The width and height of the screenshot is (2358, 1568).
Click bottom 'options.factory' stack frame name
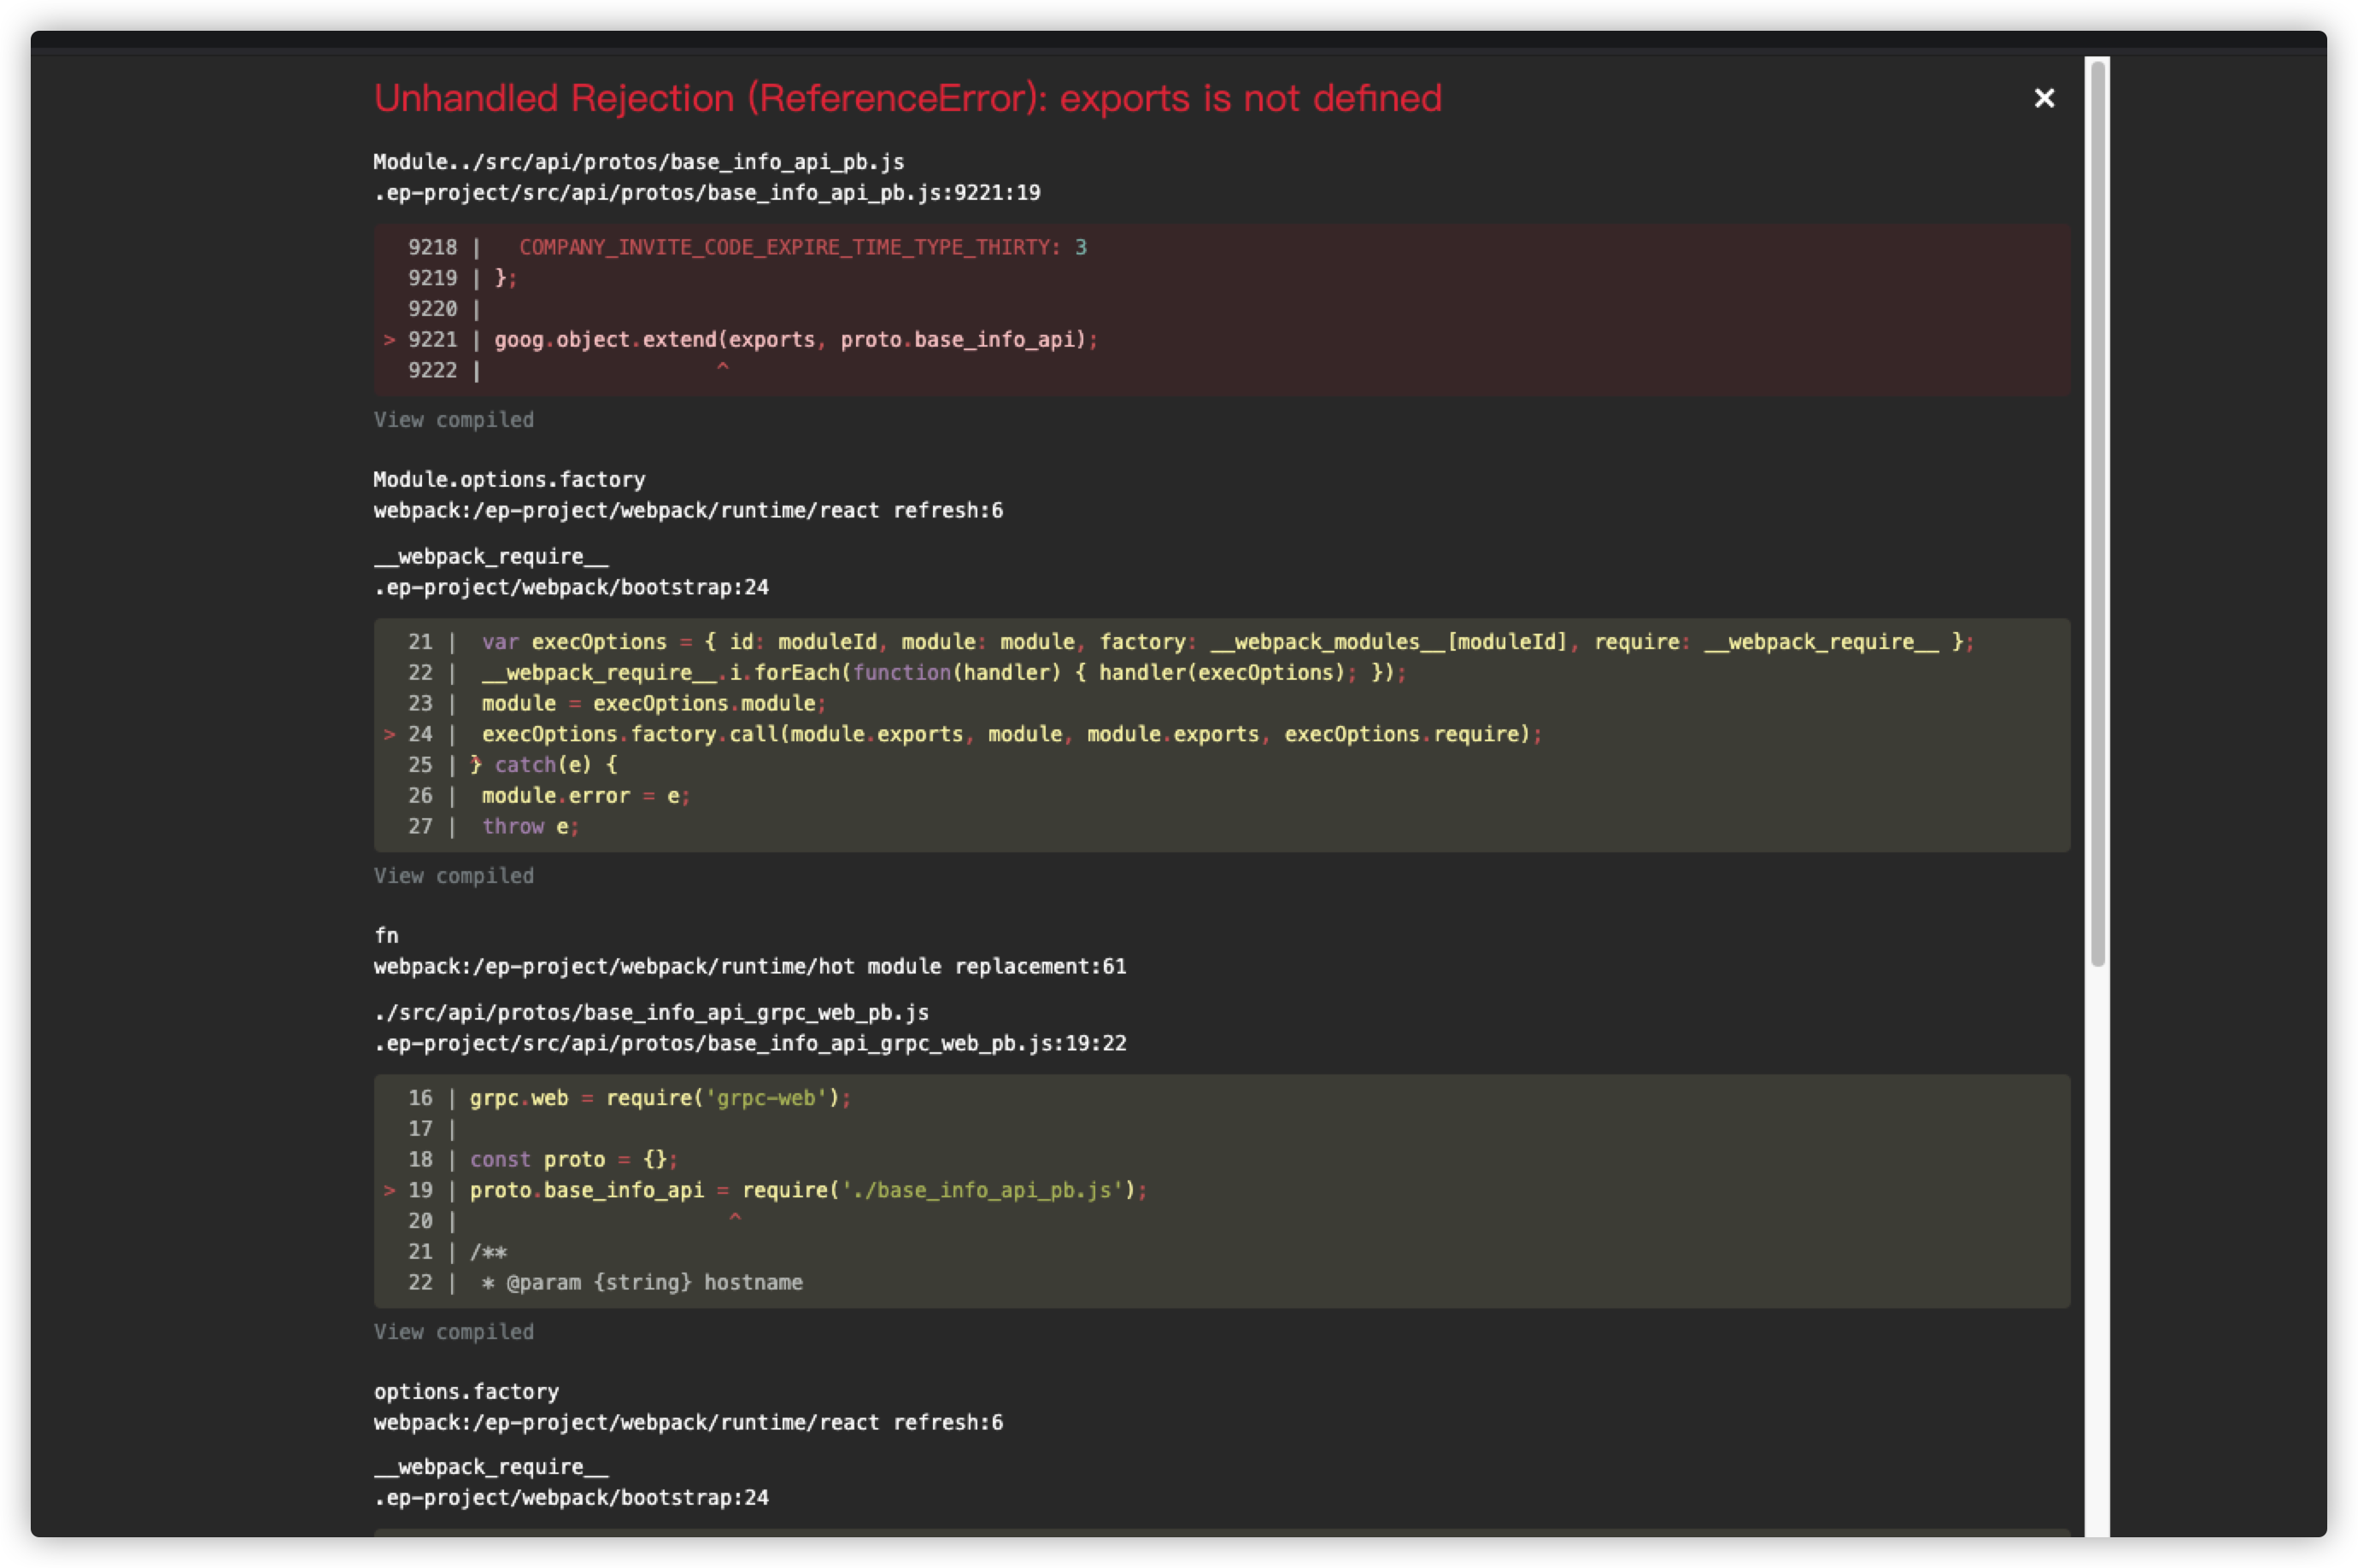click(x=466, y=1392)
